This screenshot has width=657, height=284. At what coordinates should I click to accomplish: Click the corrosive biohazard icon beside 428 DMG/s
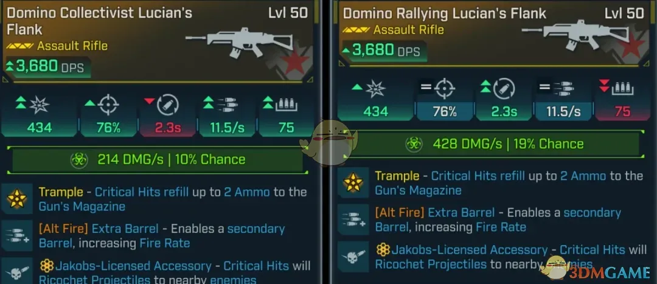pyautogui.click(x=414, y=144)
